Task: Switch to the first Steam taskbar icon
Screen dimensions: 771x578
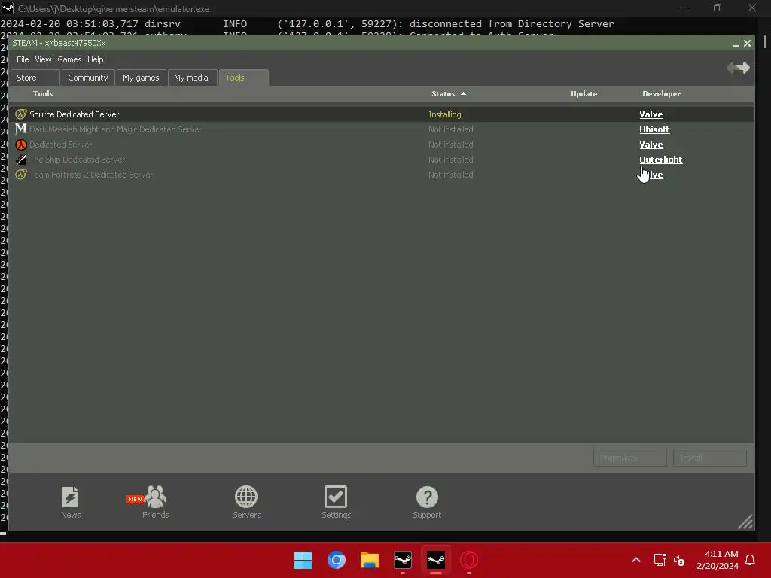Action: [x=403, y=560]
